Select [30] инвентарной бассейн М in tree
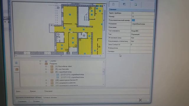This screenshot has width=189, height=106. (66, 80)
